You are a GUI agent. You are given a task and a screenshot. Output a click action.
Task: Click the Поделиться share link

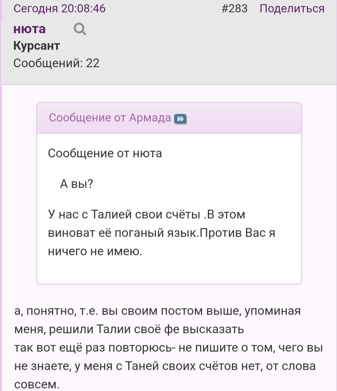292,8
